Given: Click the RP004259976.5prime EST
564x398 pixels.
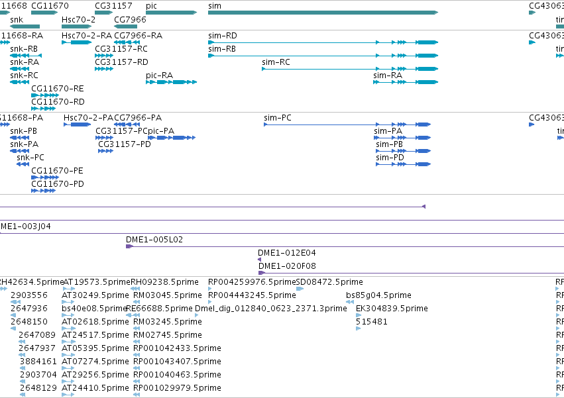Looking at the screenshot, I should (x=210, y=289).
